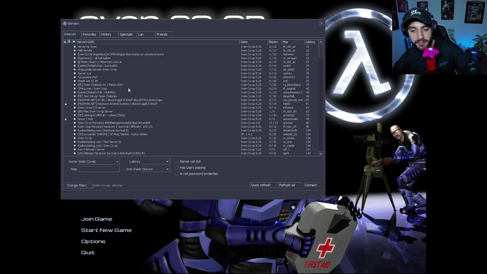Select the RodionGaming.com | Hardcore Survival SC row

coord(191,131)
